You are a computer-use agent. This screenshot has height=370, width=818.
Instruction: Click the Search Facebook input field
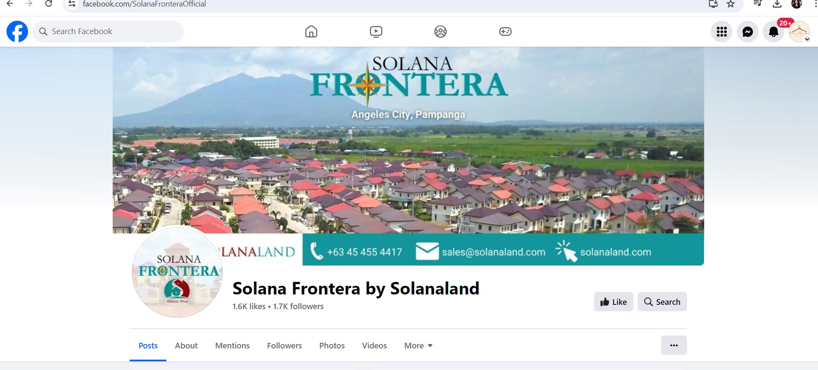[x=108, y=32]
